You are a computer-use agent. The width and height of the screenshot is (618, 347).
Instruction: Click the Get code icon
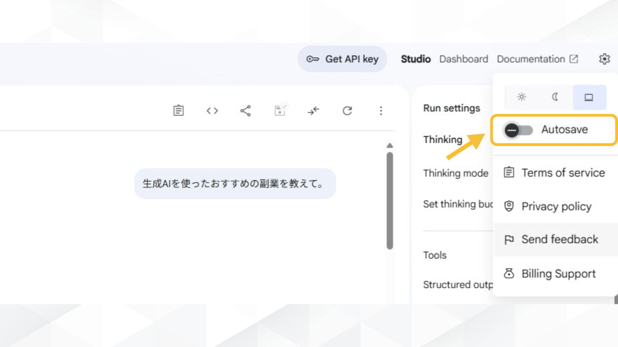212,111
